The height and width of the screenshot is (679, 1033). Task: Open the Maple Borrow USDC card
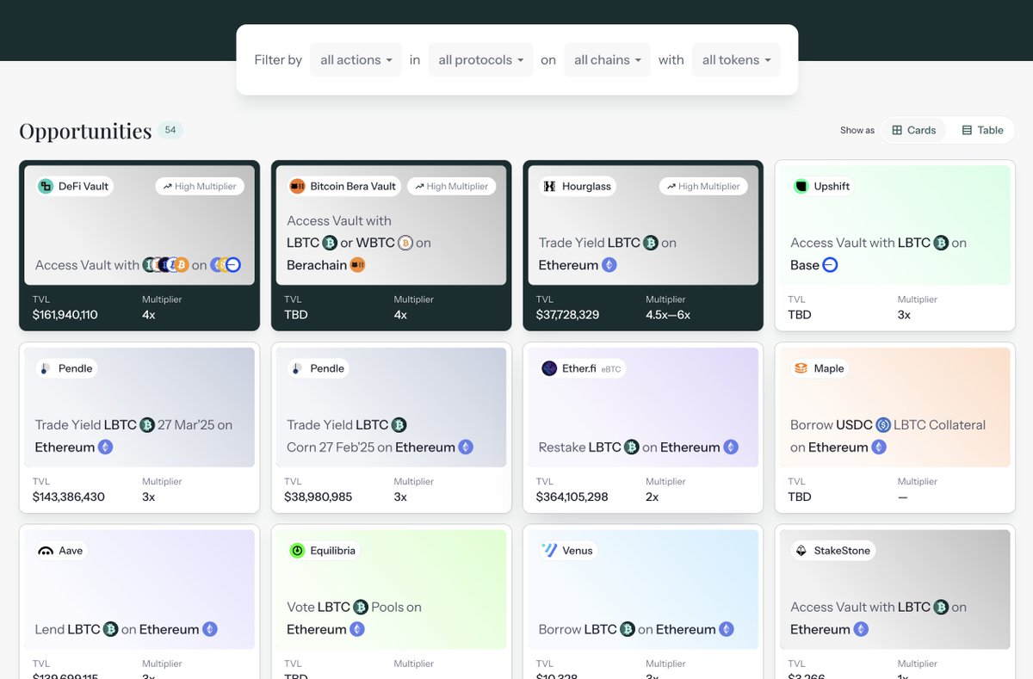click(895, 428)
